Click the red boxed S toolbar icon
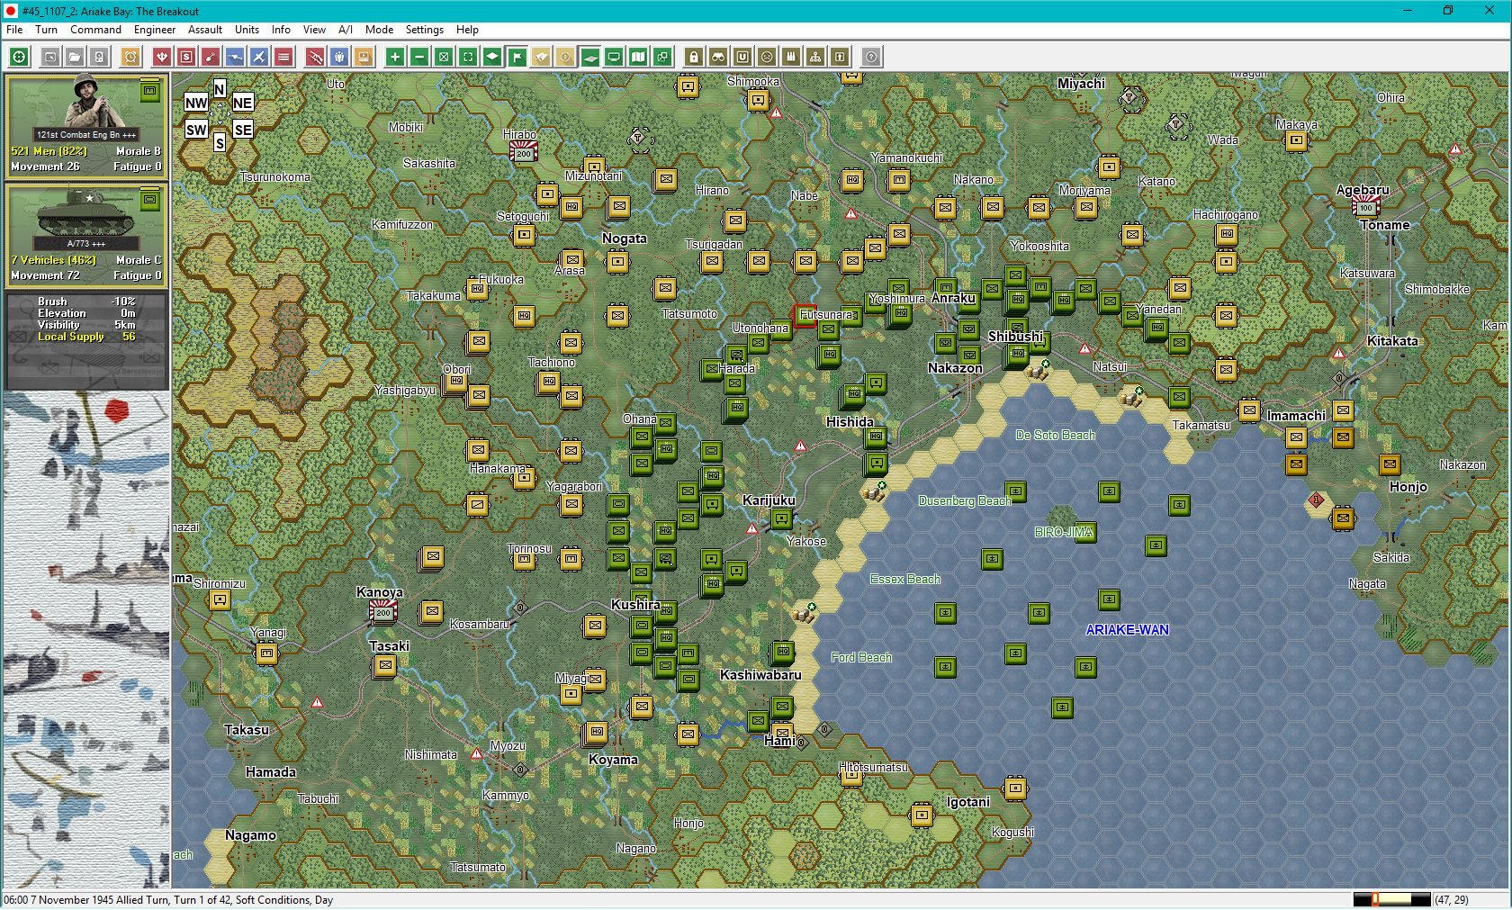 [186, 58]
